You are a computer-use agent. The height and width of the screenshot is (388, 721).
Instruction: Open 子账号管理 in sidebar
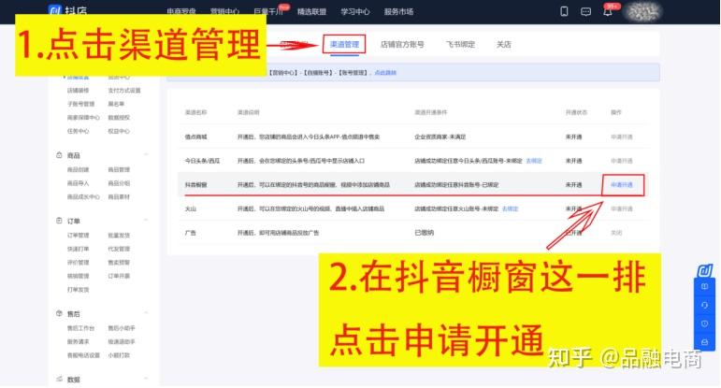point(81,104)
